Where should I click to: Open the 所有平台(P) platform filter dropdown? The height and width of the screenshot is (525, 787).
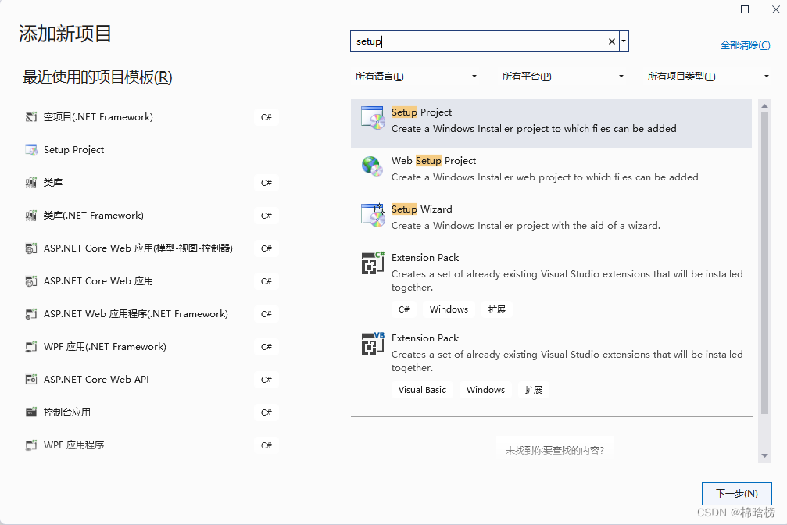click(563, 77)
